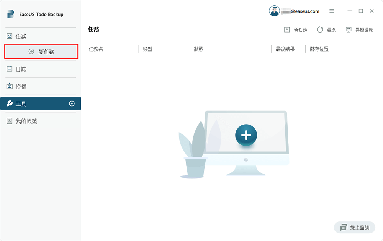
Task: Click the 任務名 column header
Action: point(97,49)
